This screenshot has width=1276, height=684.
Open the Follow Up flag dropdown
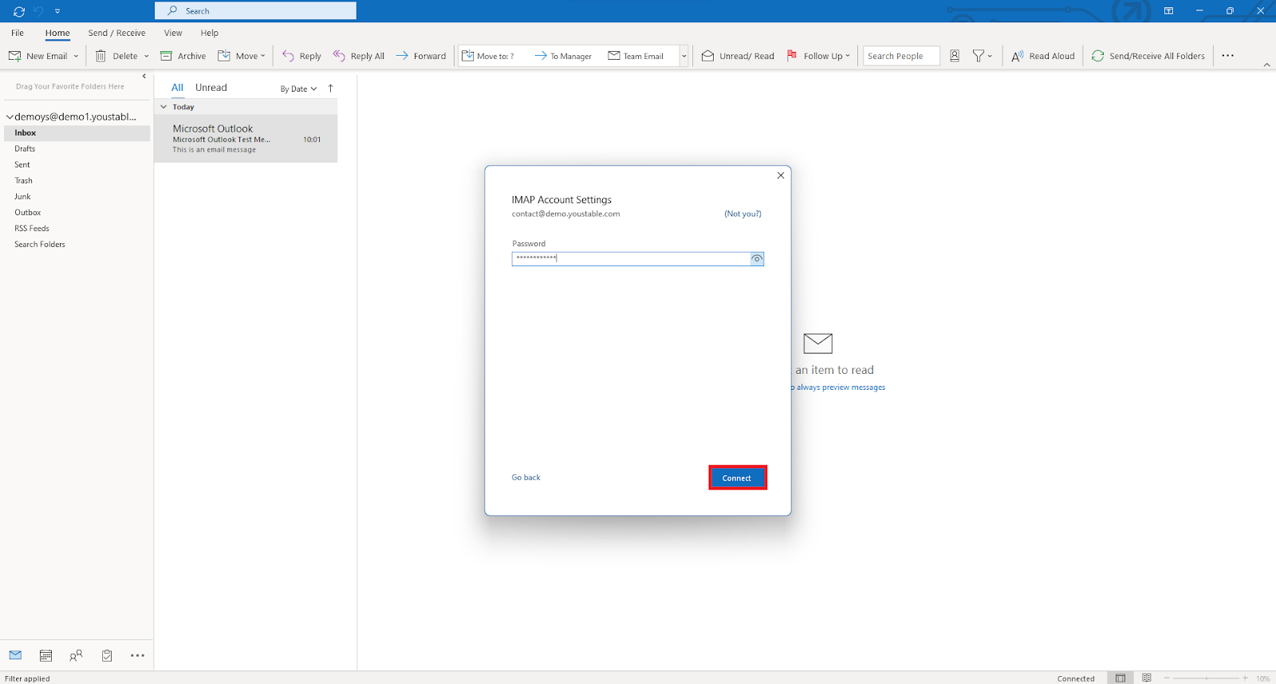pyautogui.click(x=818, y=56)
